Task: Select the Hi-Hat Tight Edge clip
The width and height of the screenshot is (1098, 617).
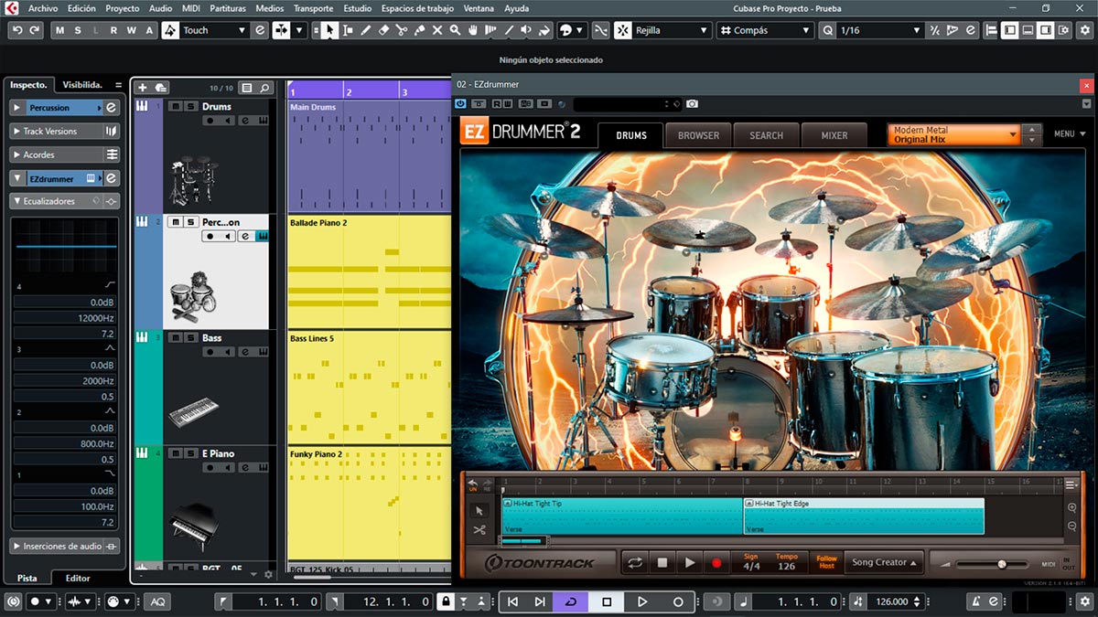Action: pyautogui.click(x=864, y=516)
